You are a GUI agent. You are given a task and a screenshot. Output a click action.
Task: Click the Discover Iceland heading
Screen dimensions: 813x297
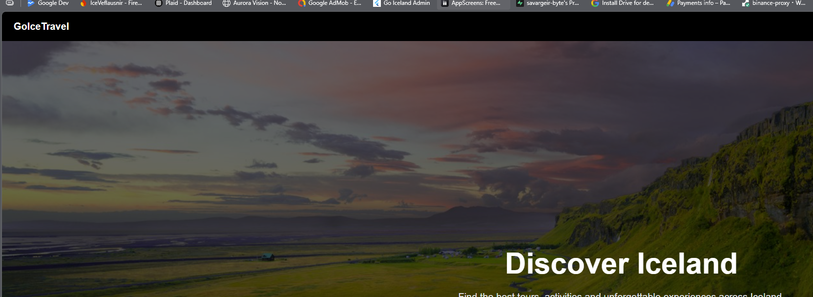[x=621, y=264]
